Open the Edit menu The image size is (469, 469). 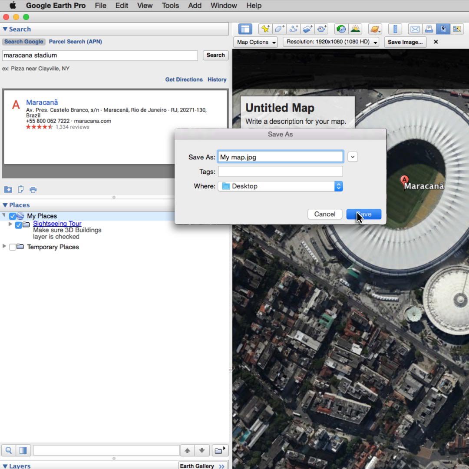coord(122,5)
